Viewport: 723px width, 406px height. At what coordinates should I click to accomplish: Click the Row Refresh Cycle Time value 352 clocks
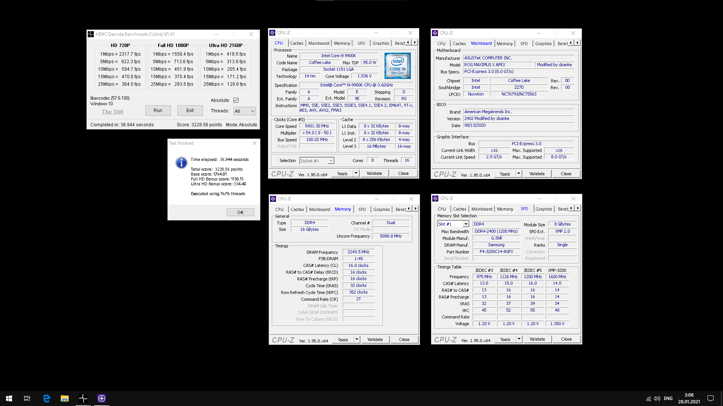click(x=358, y=292)
